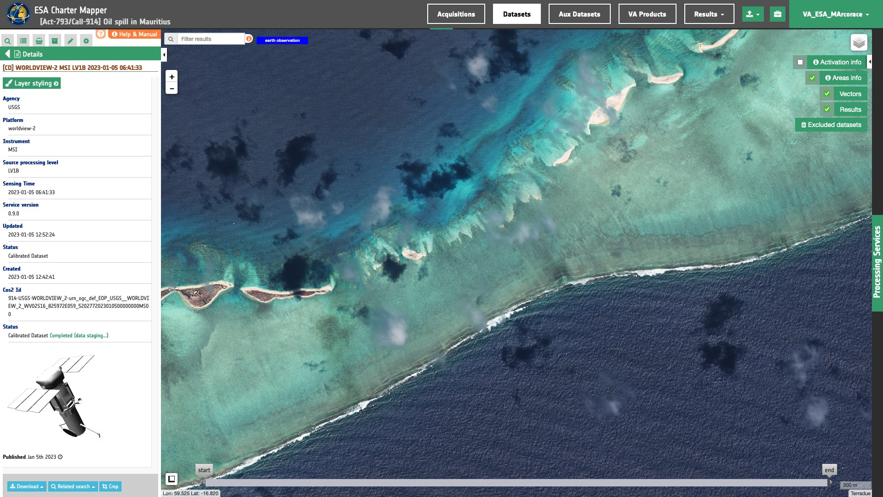Toggle the Vectors checkbox
Image resolution: width=883 pixels, height=497 pixels.
[827, 93]
